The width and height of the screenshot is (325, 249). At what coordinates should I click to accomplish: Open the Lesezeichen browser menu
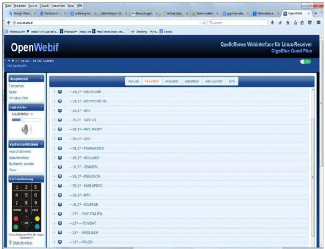pyautogui.click(x=58, y=6)
